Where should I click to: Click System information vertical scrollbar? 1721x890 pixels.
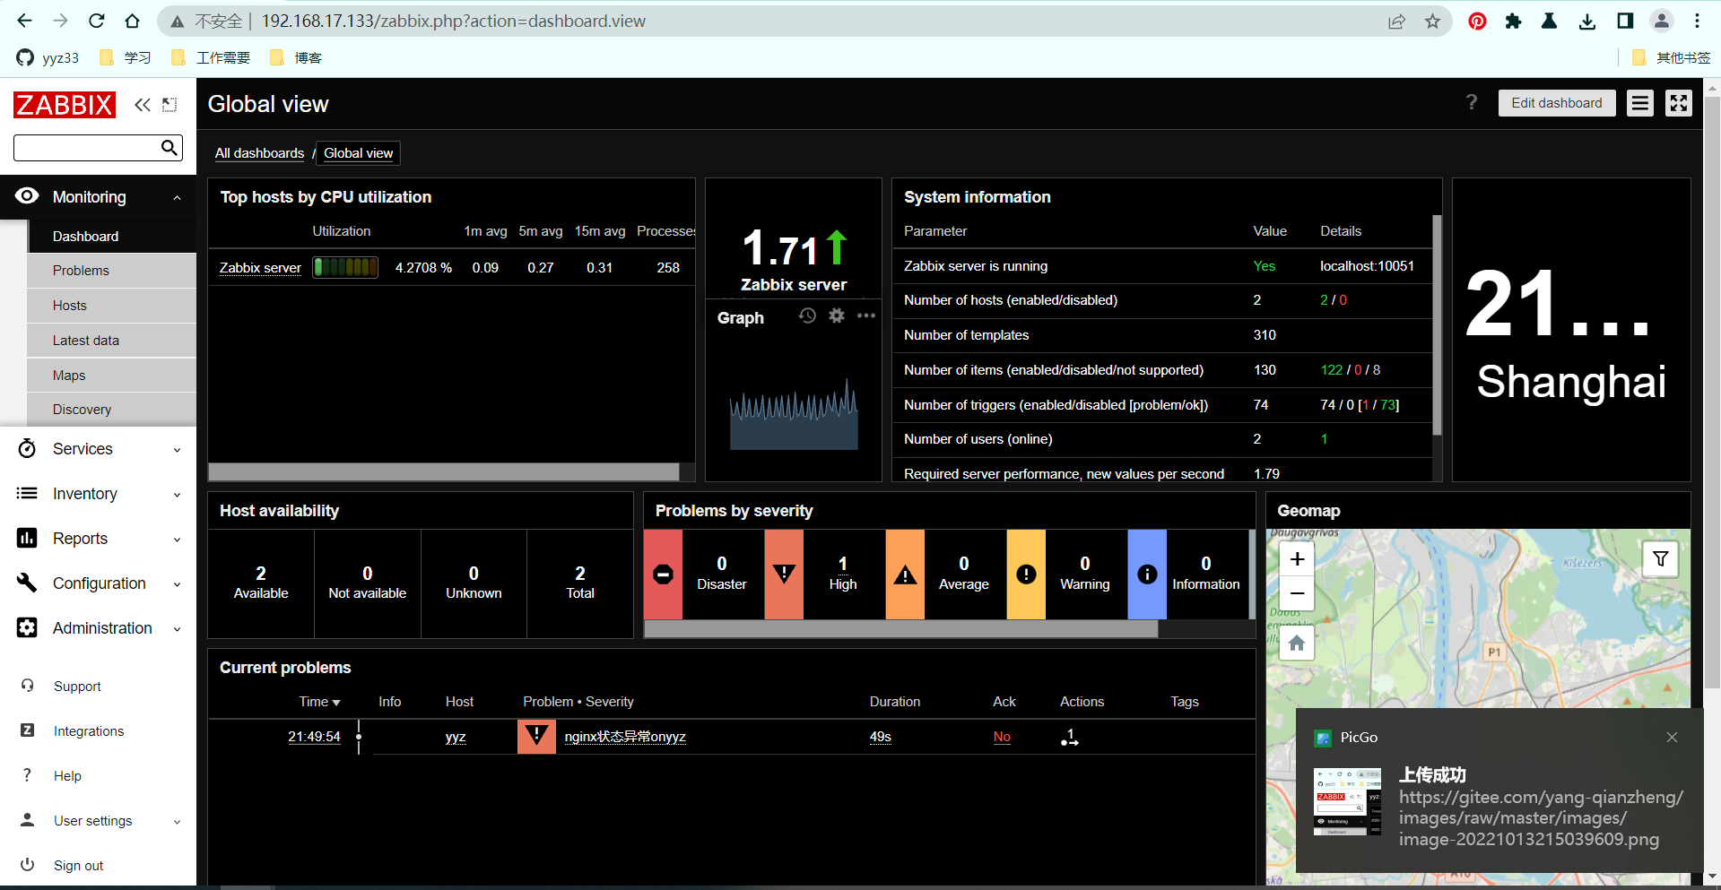coord(1437,324)
